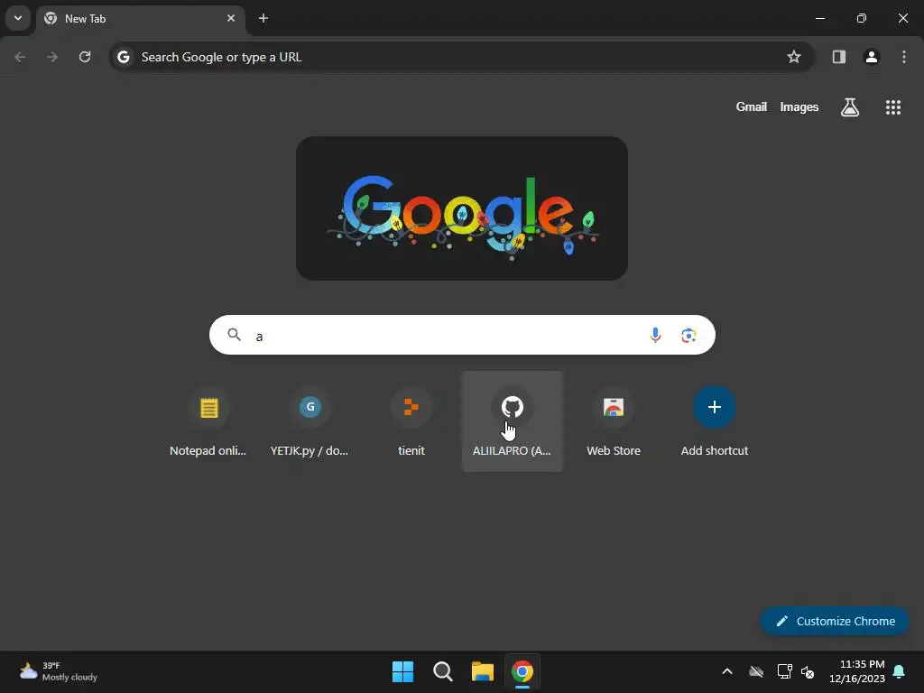Open Search Labs flask icon
The width and height of the screenshot is (924, 693).
[850, 107]
